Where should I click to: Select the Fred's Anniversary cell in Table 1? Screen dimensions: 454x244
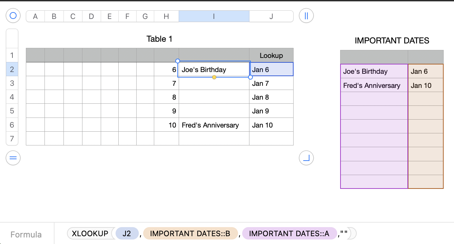click(x=214, y=125)
